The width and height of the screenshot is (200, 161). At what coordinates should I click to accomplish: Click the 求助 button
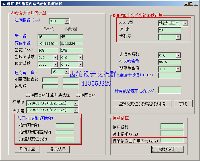tap(183, 104)
